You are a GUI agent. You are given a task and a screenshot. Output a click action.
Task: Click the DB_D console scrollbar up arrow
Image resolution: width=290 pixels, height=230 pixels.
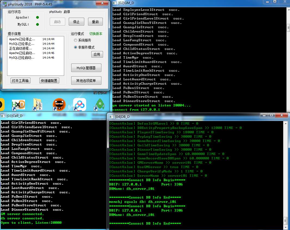coord(285,124)
